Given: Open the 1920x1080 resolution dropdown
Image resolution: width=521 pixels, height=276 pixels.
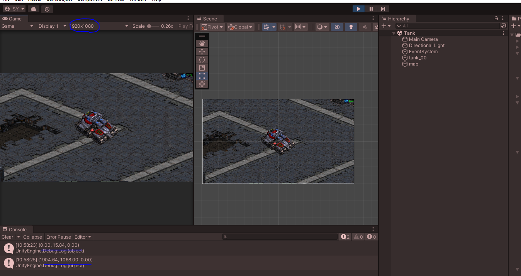Looking at the screenshot, I should (99, 26).
